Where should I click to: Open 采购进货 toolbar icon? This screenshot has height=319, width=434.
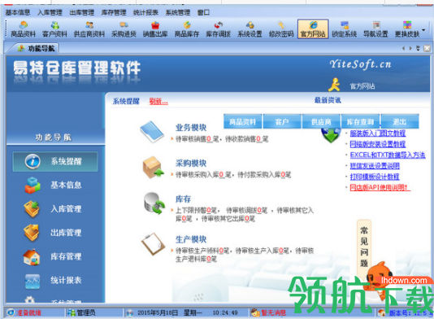point(124,29)
